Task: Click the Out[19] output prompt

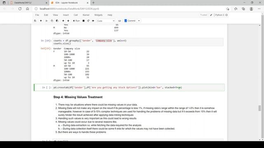Action: pyautogui.click(x=46, y=49)
